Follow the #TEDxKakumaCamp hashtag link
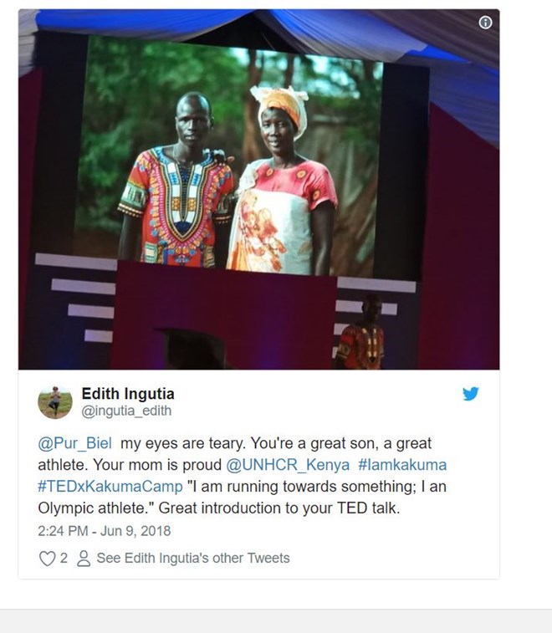Viewport: 552px width, 633px height. pos(110,487)
